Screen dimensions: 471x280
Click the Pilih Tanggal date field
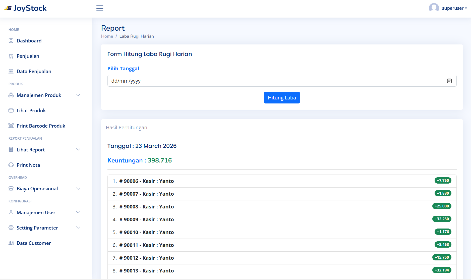point(282,81)
